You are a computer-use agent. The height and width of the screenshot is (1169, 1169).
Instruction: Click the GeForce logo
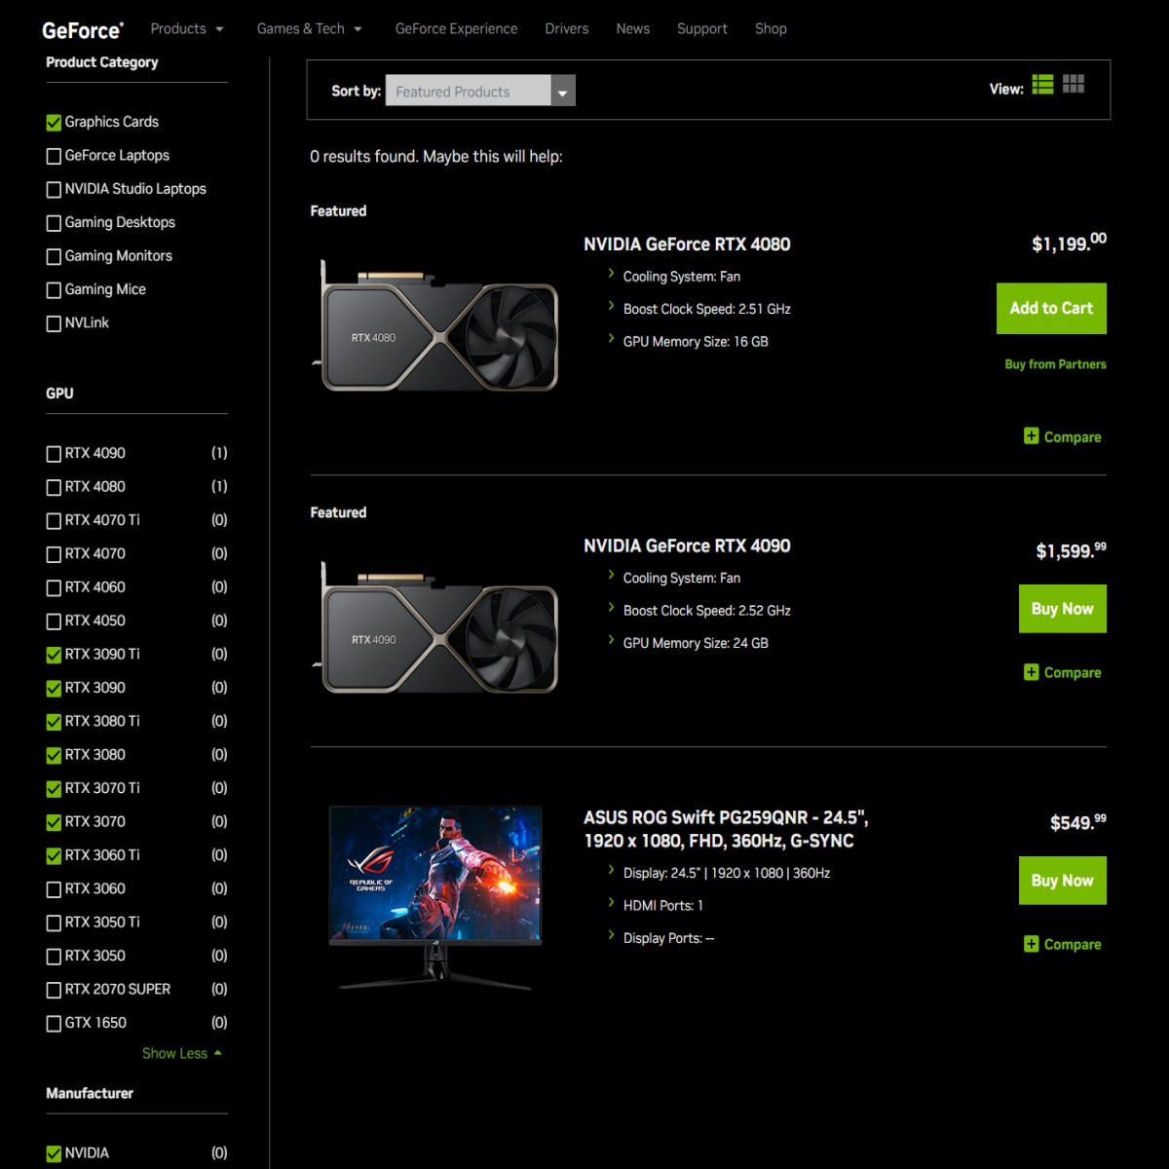(x=83, y=30)
